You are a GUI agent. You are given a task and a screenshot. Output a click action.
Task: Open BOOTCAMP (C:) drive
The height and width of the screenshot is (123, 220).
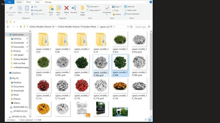pyautogui.click(x=21, y=107)
